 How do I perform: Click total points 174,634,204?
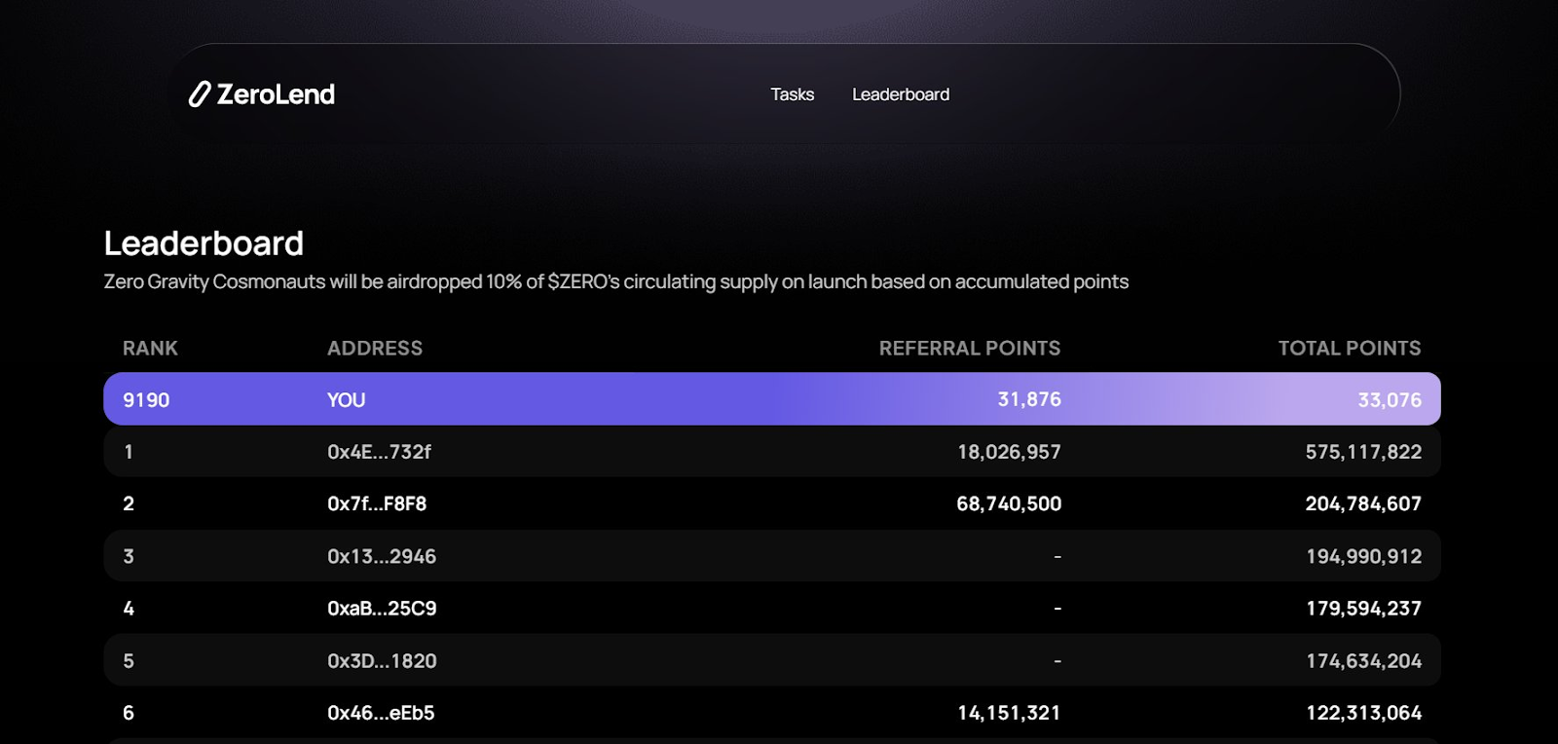[x=1364, y=661]
